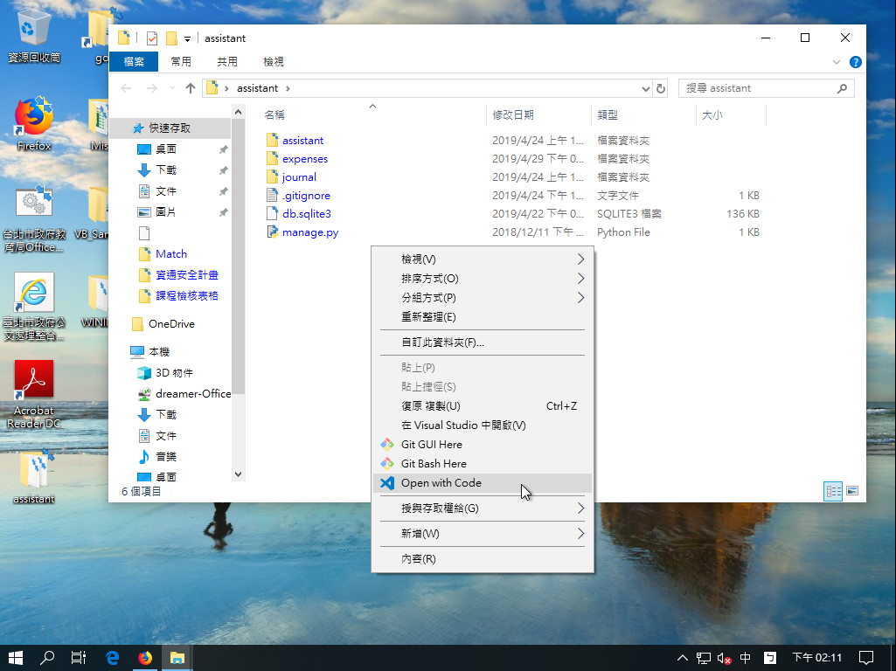
Task: Toggle the input language indicator 中
Action: (746, 658)
